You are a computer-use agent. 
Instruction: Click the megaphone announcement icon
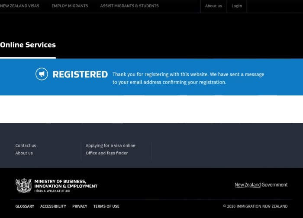(x=42, y=74)
